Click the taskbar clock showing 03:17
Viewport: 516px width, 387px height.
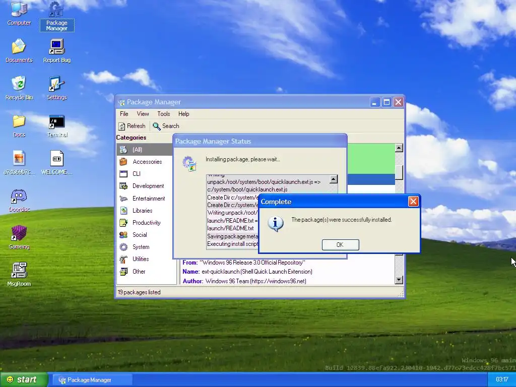(502, 380)
